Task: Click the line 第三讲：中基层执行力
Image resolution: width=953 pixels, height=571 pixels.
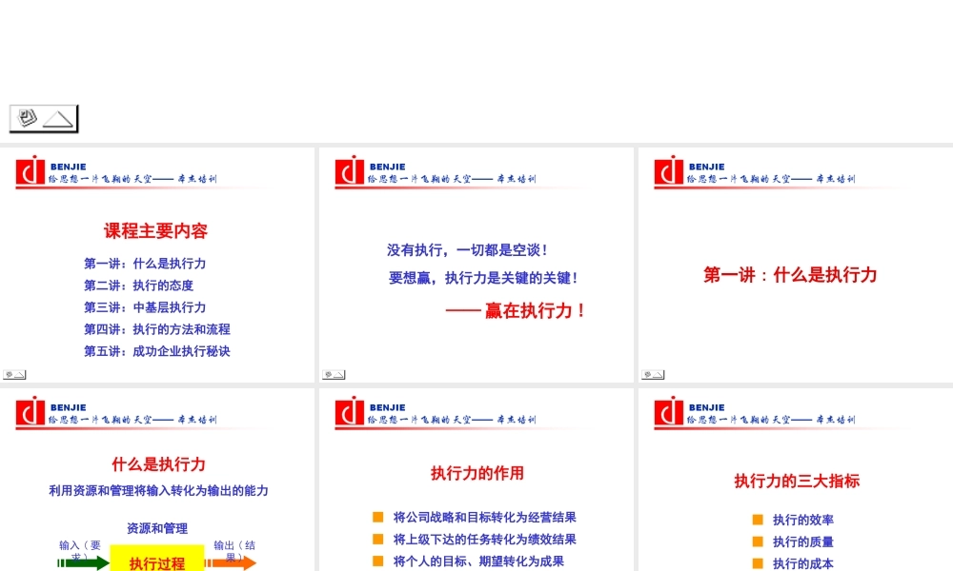Action: pos(145,307)
